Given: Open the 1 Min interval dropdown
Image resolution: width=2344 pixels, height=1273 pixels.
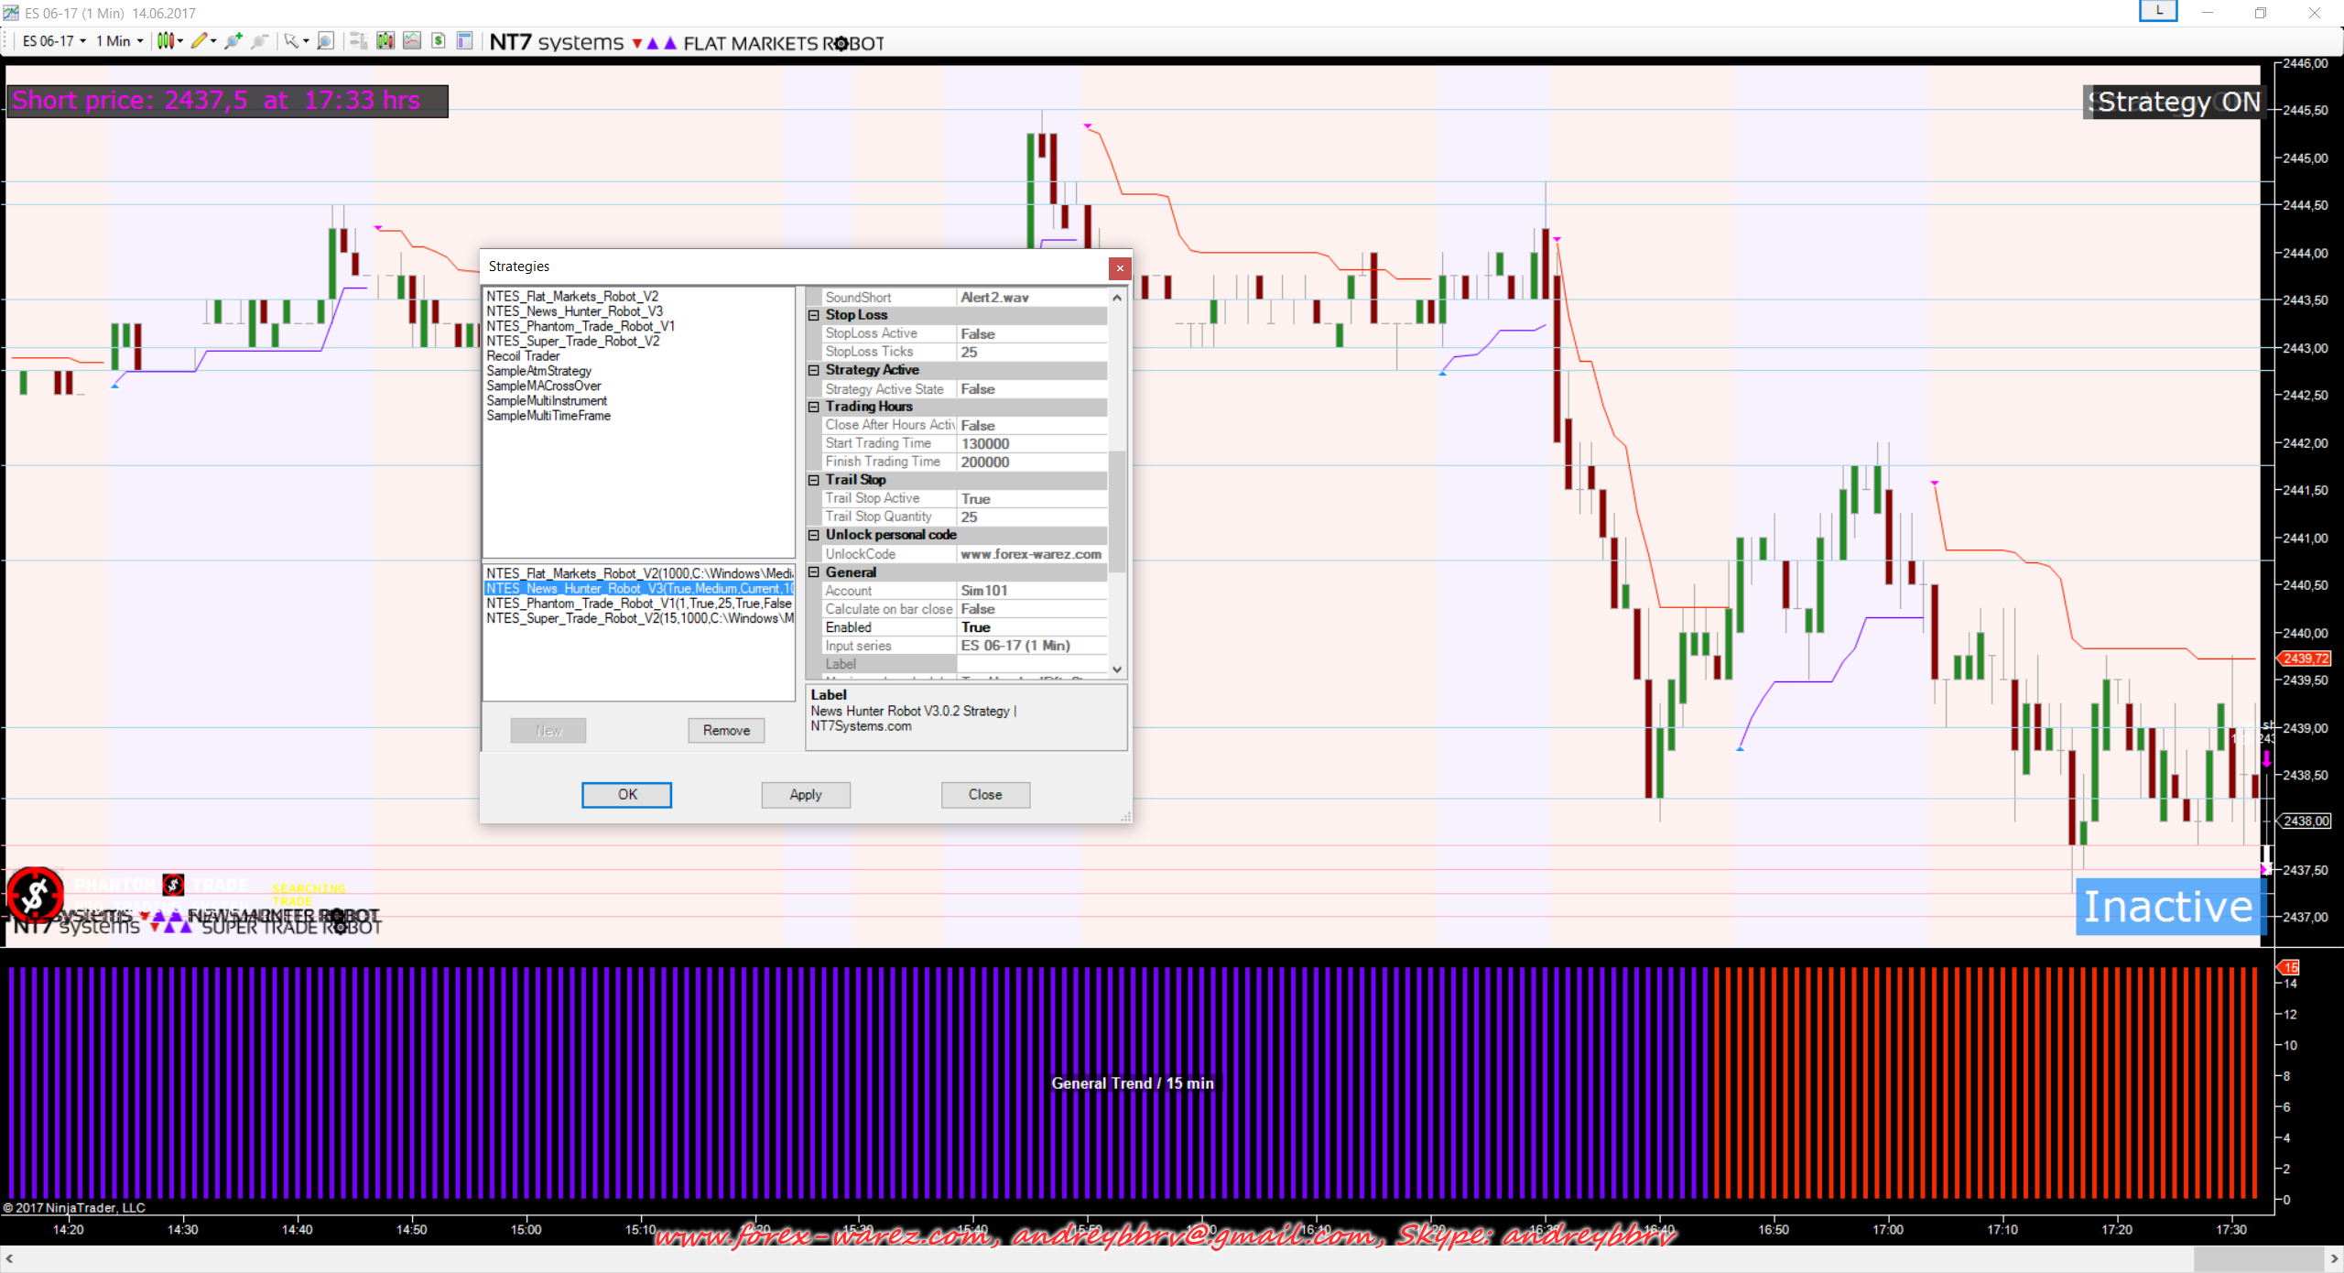Looking at the screenshot, I should 119,40.
